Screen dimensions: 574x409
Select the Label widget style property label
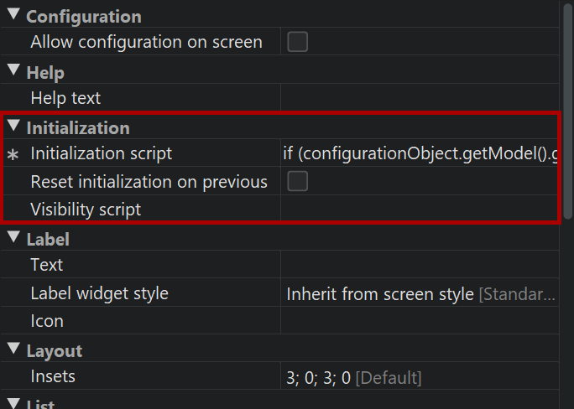[99, 293]
